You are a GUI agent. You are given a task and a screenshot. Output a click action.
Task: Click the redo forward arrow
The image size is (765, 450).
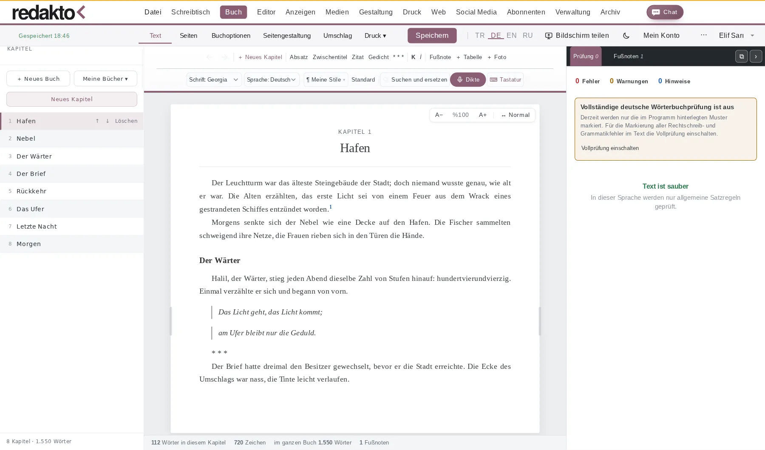point(225,57)
